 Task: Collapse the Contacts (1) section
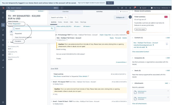[132, 38]
